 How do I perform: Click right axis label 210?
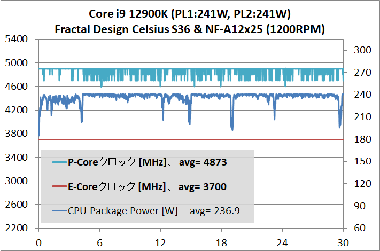pos(362,117)
